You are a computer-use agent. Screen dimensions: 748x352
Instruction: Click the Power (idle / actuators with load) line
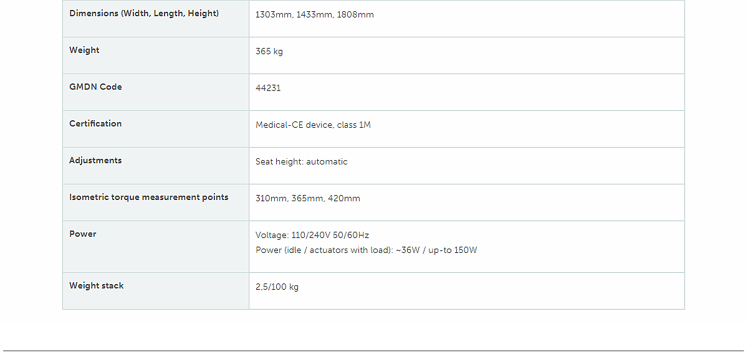click(366, 250)
